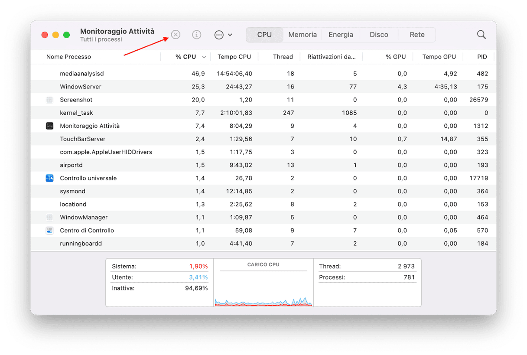Click the Centro di Controllo name
The height and width of the screenshot is (355, 527).
click(x=87, y=231)
